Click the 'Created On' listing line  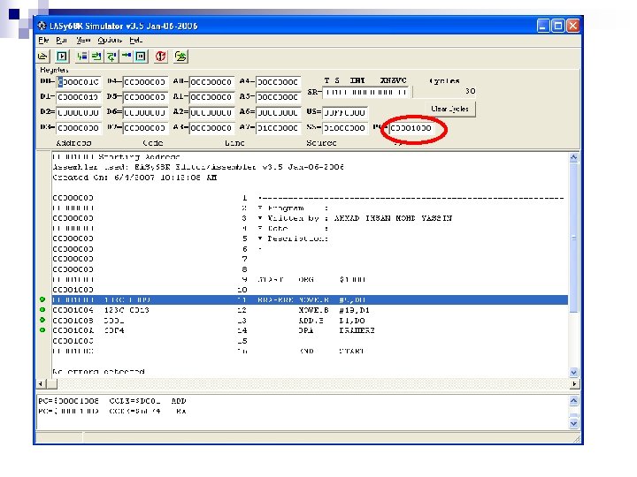(134, 178)
